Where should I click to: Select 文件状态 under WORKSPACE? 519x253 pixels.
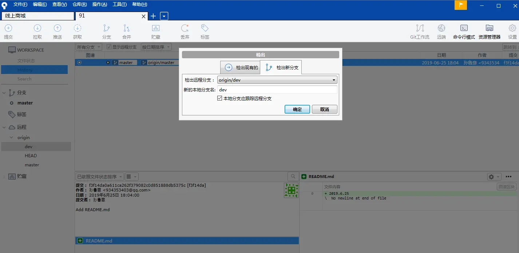pyautogui.click(x=26, y=61)
